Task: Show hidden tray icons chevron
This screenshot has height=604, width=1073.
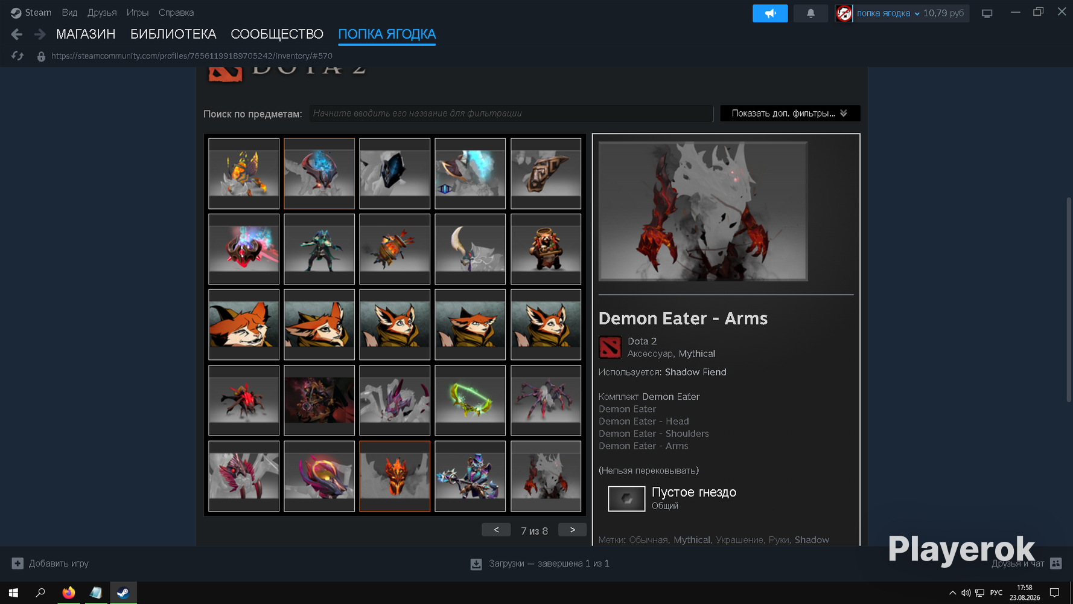Action: coord(952,593)
